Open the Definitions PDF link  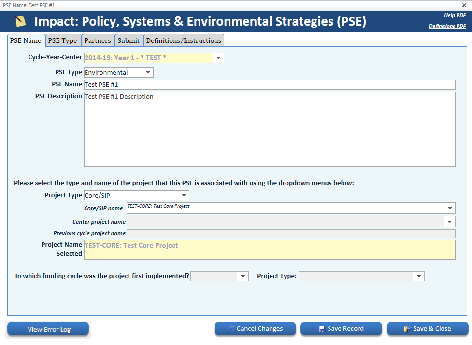(x=447, y=26)
